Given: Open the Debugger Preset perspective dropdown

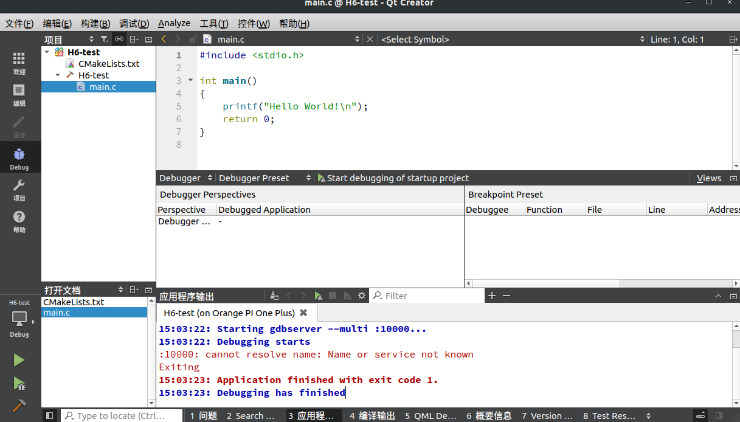Looking at the screenshot, I should click(265, 178).
